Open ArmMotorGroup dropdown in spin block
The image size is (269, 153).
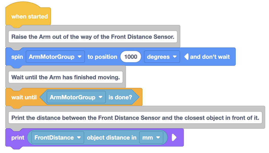point(55,57)
